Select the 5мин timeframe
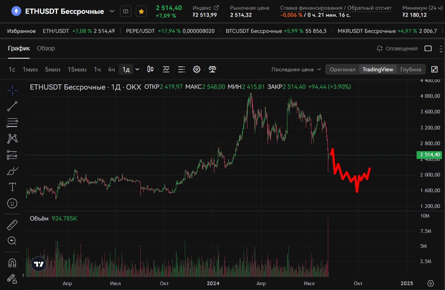445x290 pixels. point(52,69)
